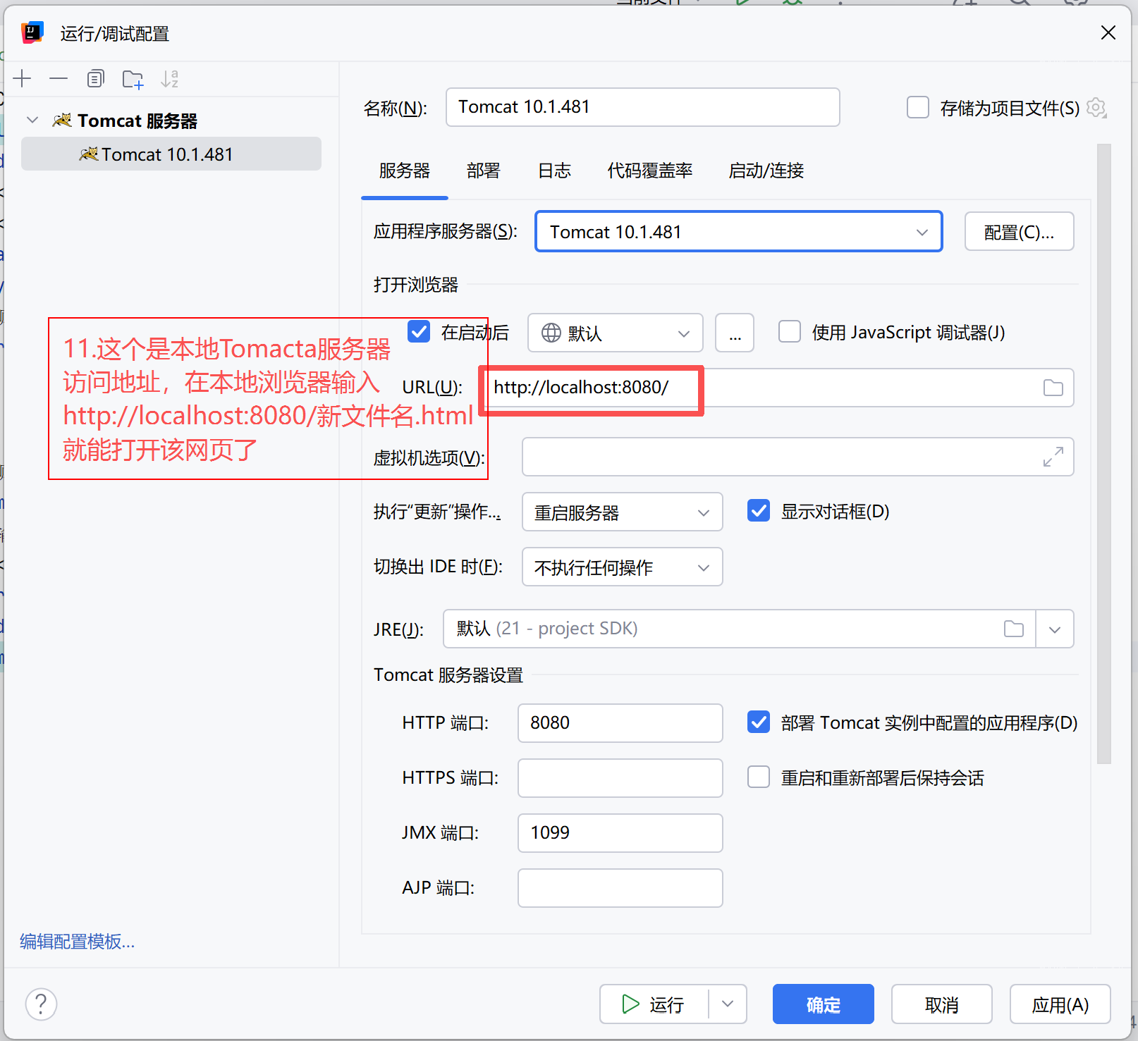Click the 运行 button

coord(654,1004)
